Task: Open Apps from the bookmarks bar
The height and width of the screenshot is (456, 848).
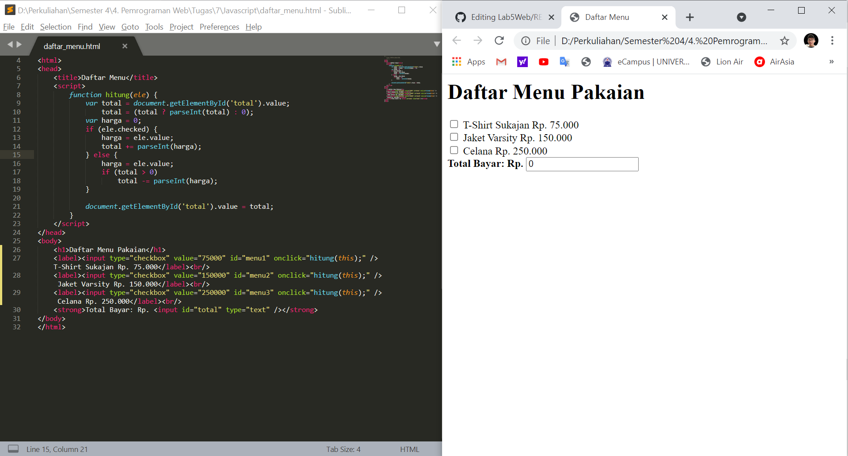Action: coord(469,62)
